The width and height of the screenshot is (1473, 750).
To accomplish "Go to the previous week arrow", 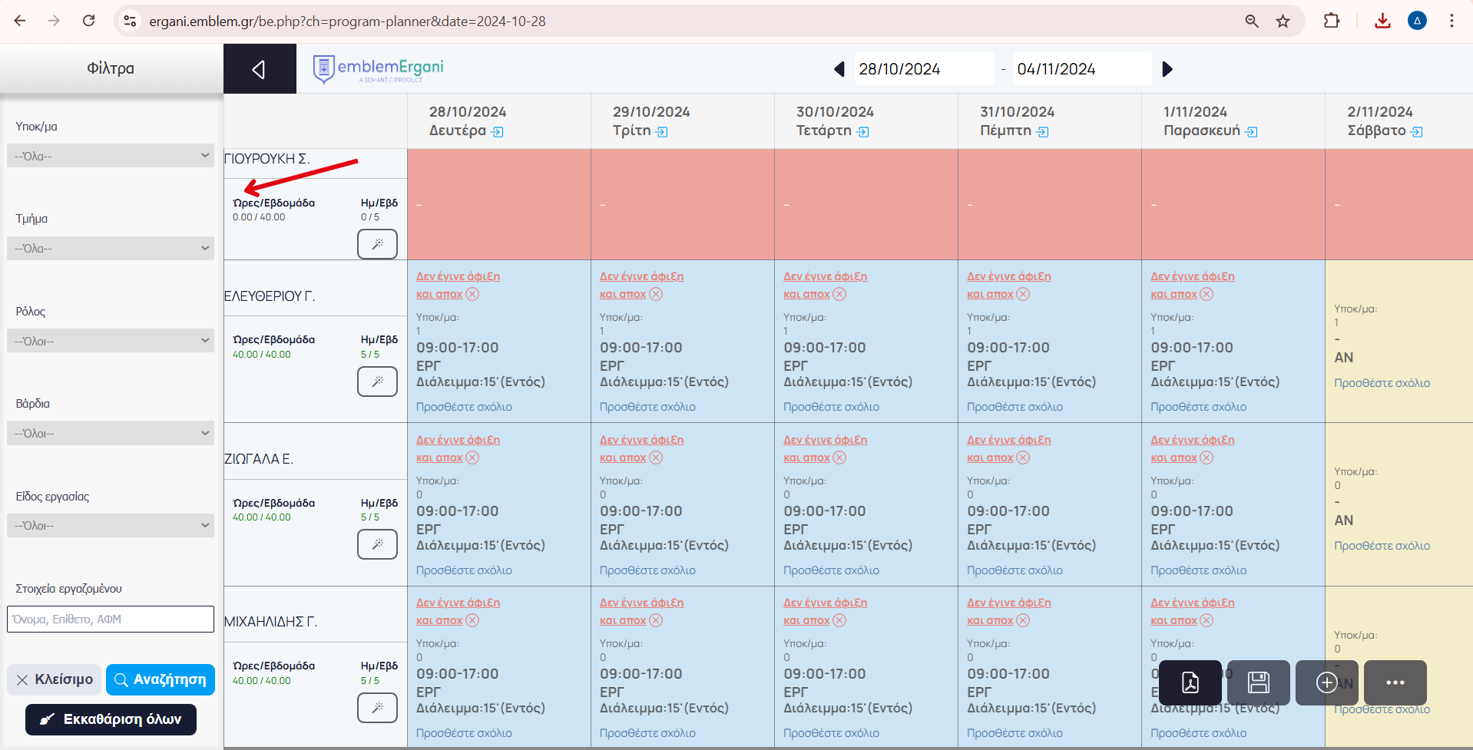I will (839, 69).
